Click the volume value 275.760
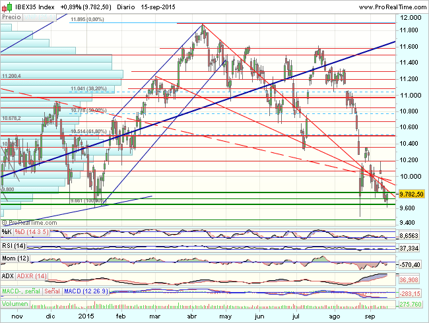The width and height of the screenshot is (429, 323). coord(410,304)
